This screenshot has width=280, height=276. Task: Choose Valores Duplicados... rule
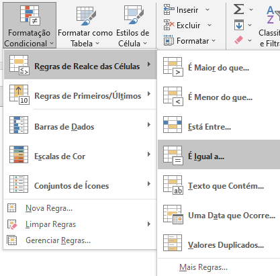pos(219,244)
